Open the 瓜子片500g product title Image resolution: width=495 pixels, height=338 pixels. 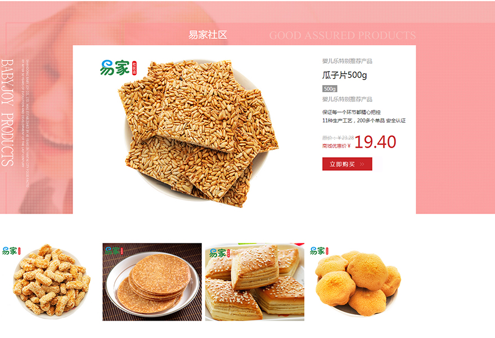point(344,75)
